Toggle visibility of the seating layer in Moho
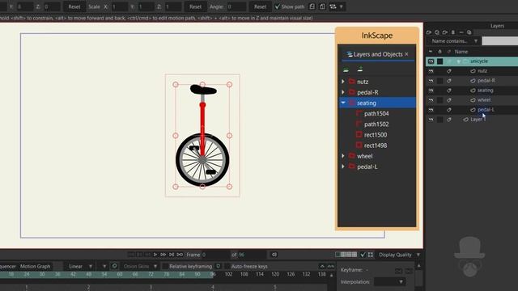 coord(431,91)
